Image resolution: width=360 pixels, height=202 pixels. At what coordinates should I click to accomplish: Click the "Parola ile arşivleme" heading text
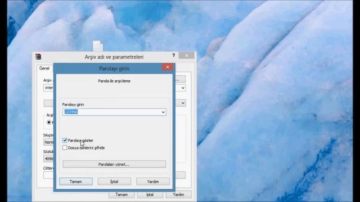[114, 81]
